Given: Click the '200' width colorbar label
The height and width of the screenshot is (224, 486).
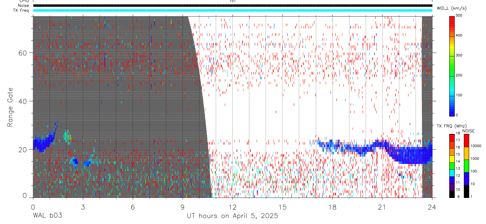Looking at the screenshot, I should pos(459,75).
